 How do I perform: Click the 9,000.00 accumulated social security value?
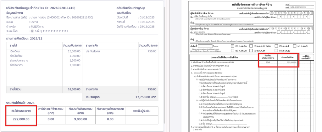pos(80,119)
